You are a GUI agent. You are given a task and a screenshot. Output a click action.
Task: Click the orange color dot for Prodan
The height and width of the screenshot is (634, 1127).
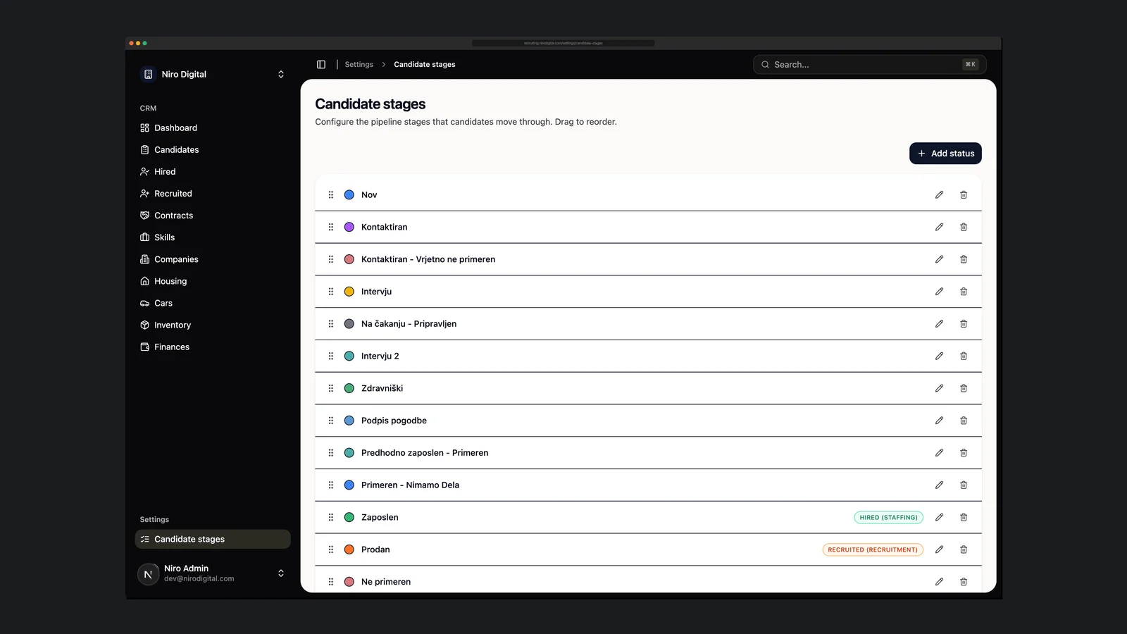click(x=349, y=549)
